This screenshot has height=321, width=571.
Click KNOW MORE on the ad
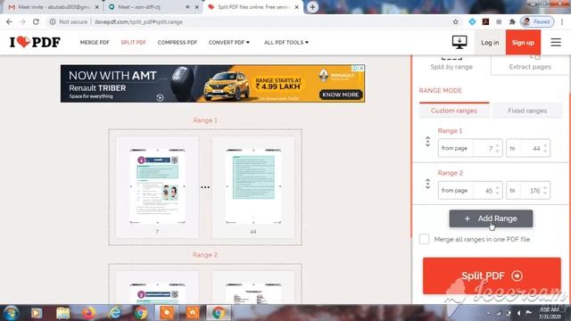point(341,95)
